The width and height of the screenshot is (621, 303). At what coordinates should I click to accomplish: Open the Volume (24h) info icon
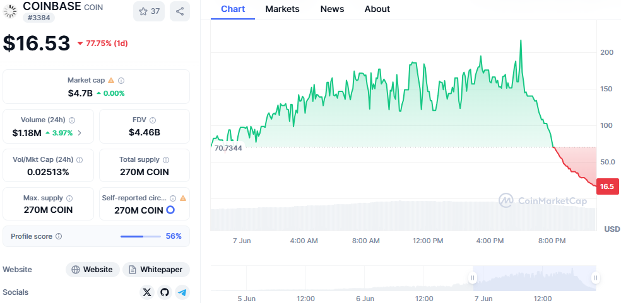click(72, 120)
